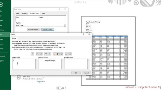Click the Left section scrollbar

[x=37, y=64]
